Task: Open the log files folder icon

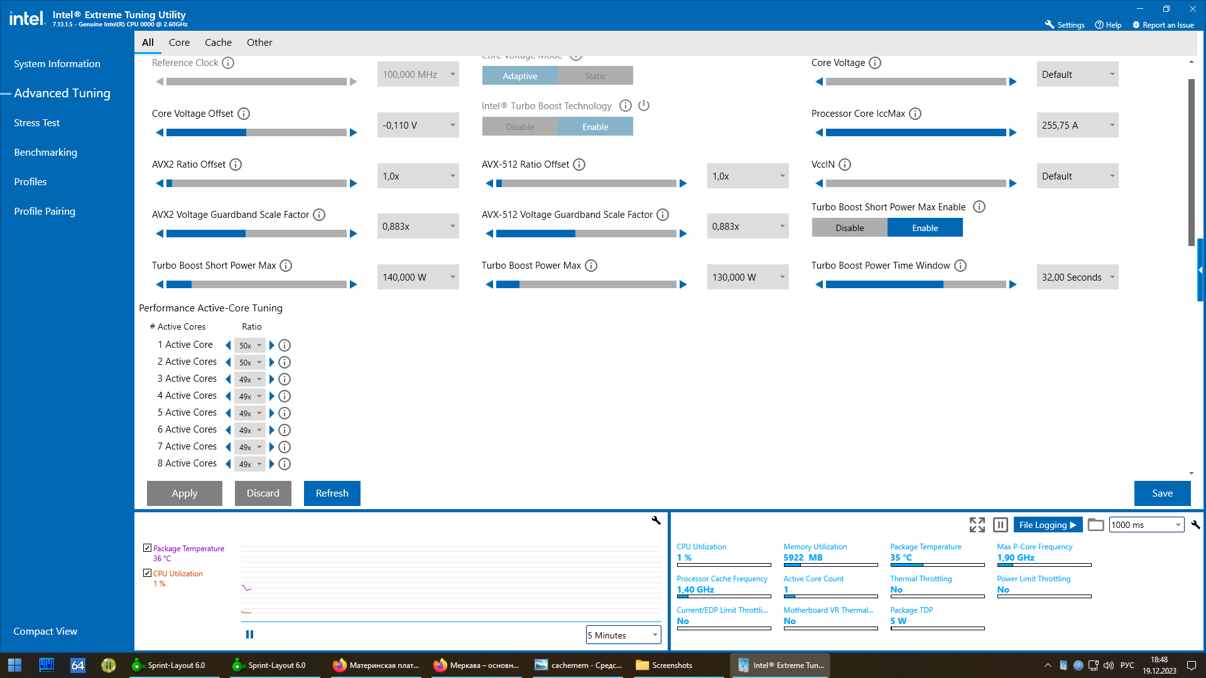Action: pyautogui.click(x=1095, y=525)
